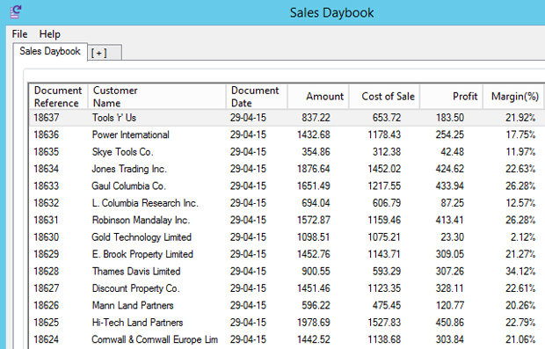Viewport: 545px width, 349px height.
Task: Select document reference 18626
Action: click(x=47, y=305)
